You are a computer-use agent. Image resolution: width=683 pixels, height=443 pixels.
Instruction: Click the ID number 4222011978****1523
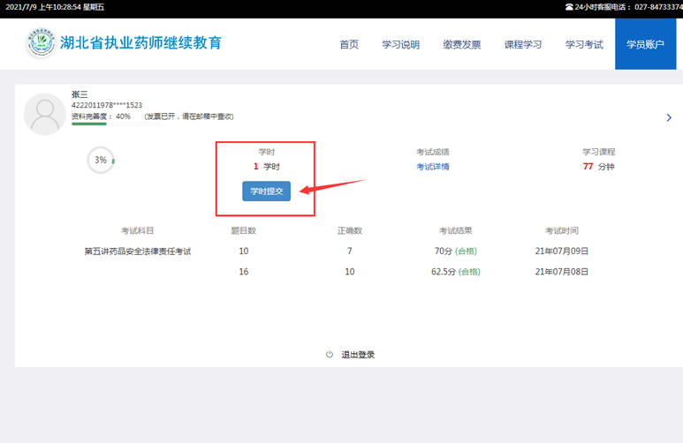(x=107, y=105)
